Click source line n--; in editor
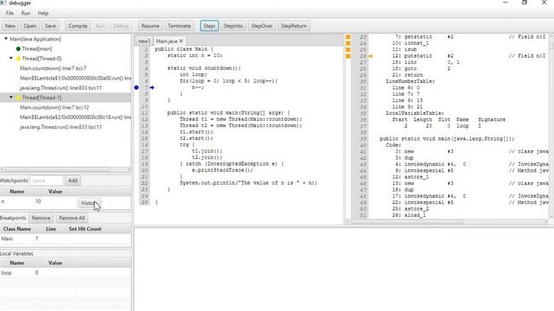 click(x=198, y=87)
